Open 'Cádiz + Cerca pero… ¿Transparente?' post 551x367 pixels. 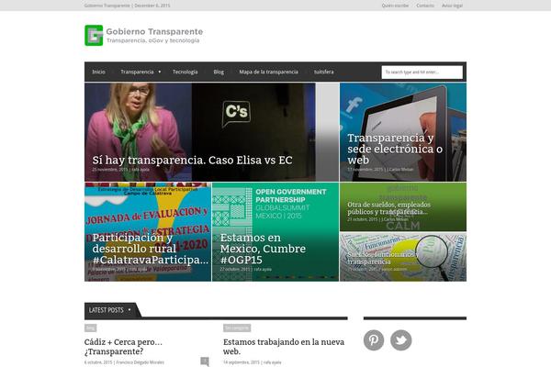123,347
